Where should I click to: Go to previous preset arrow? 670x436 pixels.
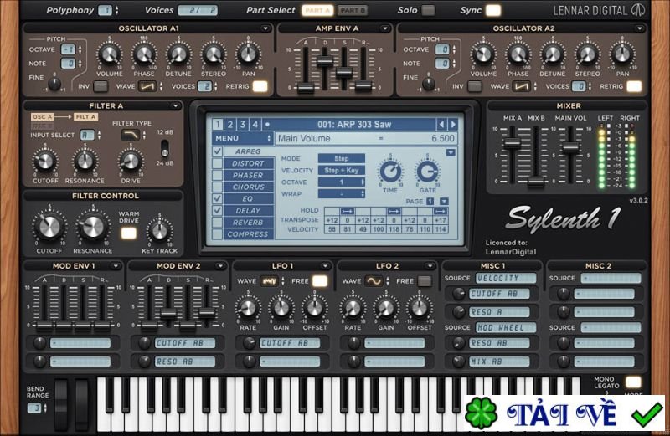pyautogui.click(x=441, y=124)
